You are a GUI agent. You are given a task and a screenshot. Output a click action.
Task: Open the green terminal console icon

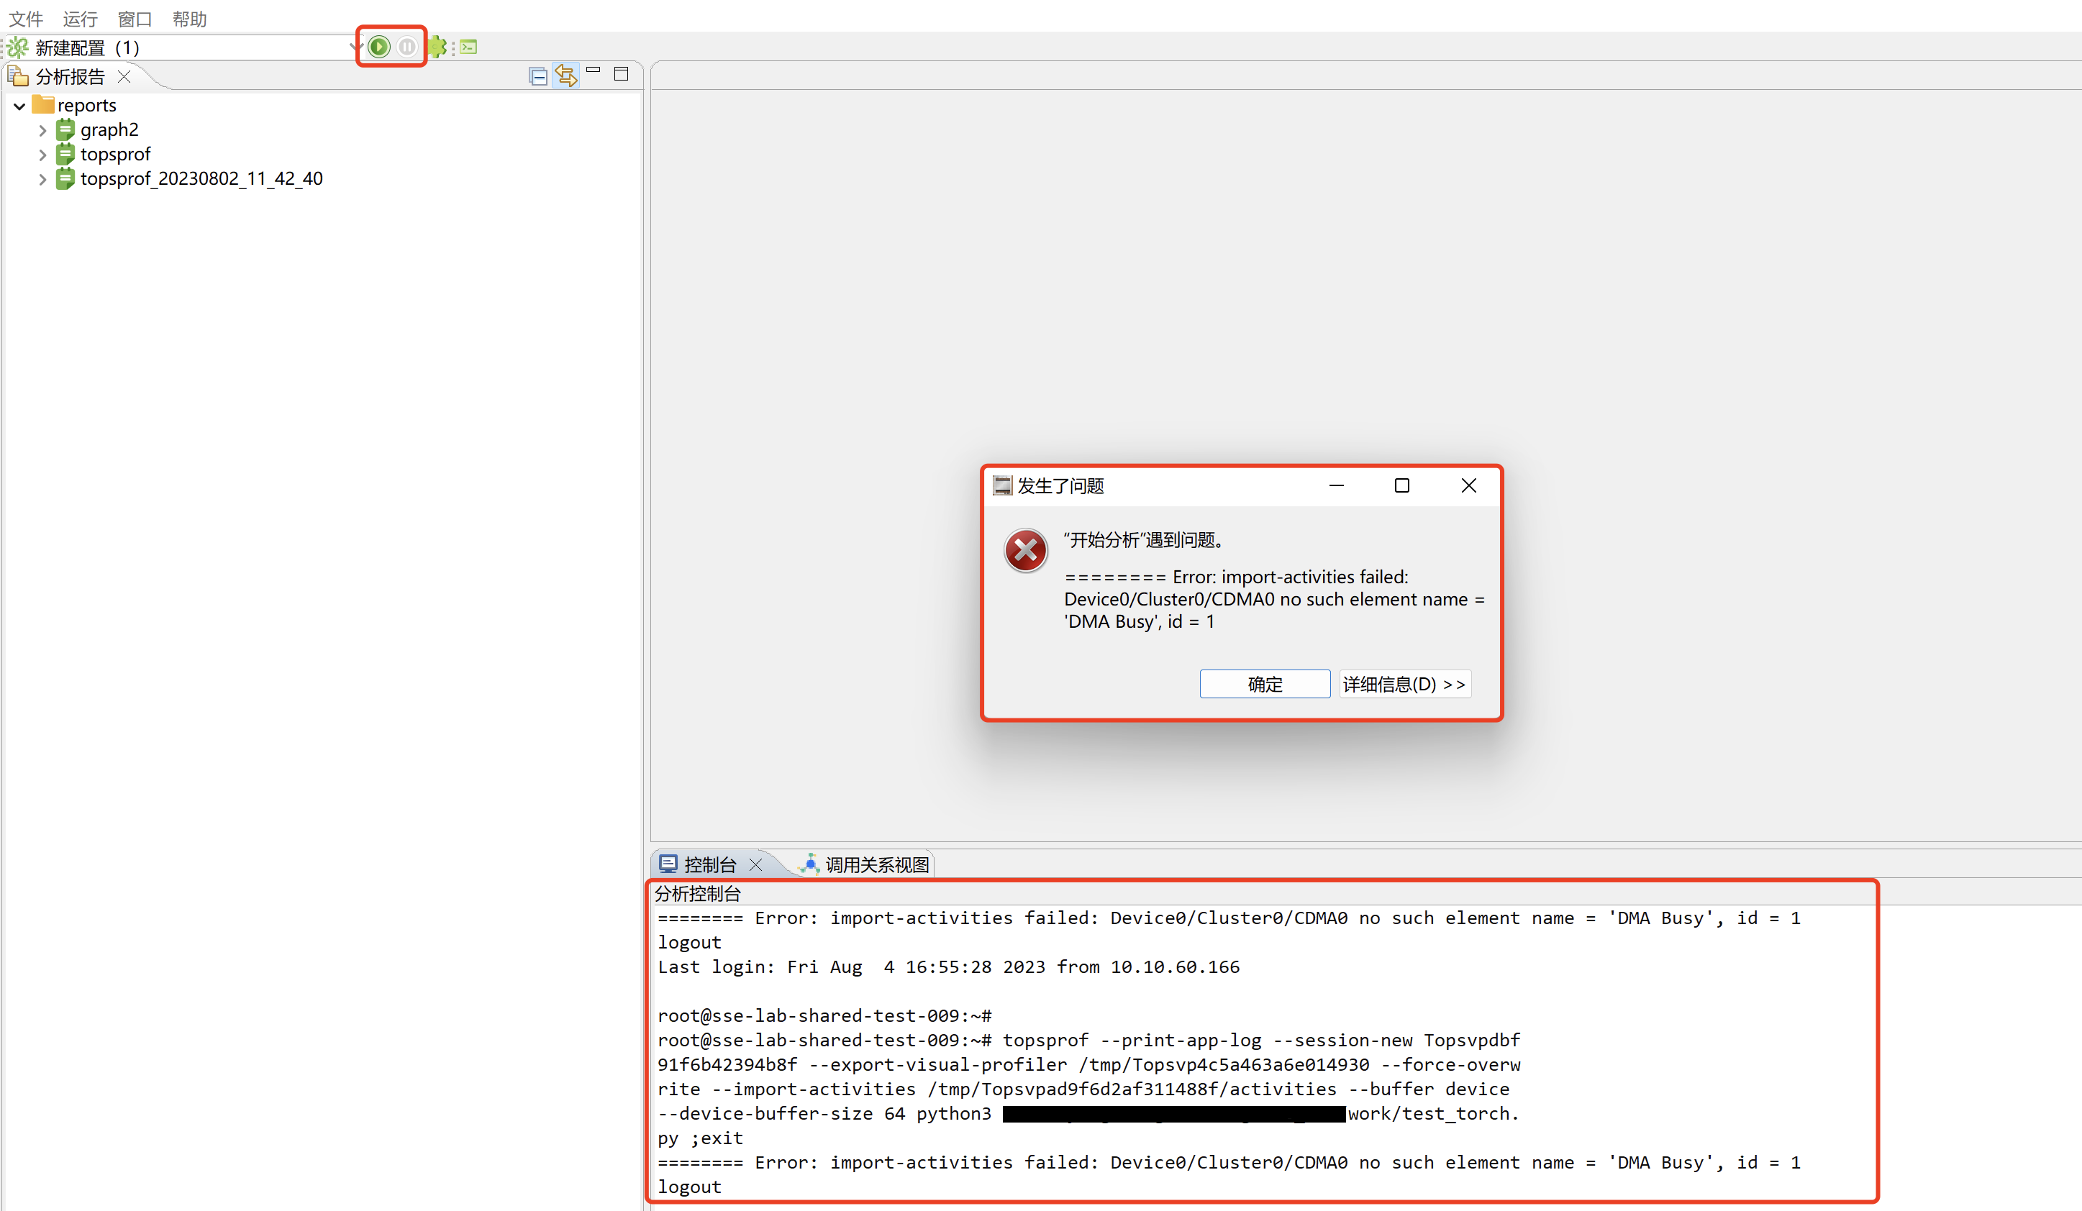click(x=468, y=47)
